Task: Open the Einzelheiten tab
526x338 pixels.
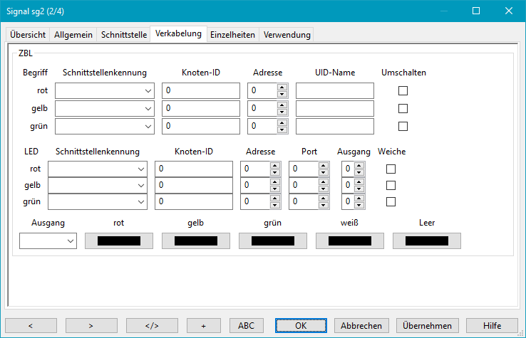Action: point(232,34)
